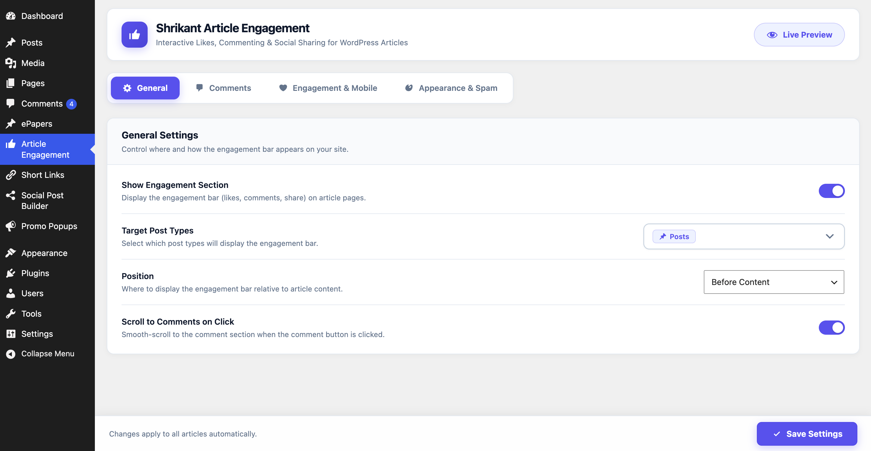Open the Position Before Content dropdown

774,282
